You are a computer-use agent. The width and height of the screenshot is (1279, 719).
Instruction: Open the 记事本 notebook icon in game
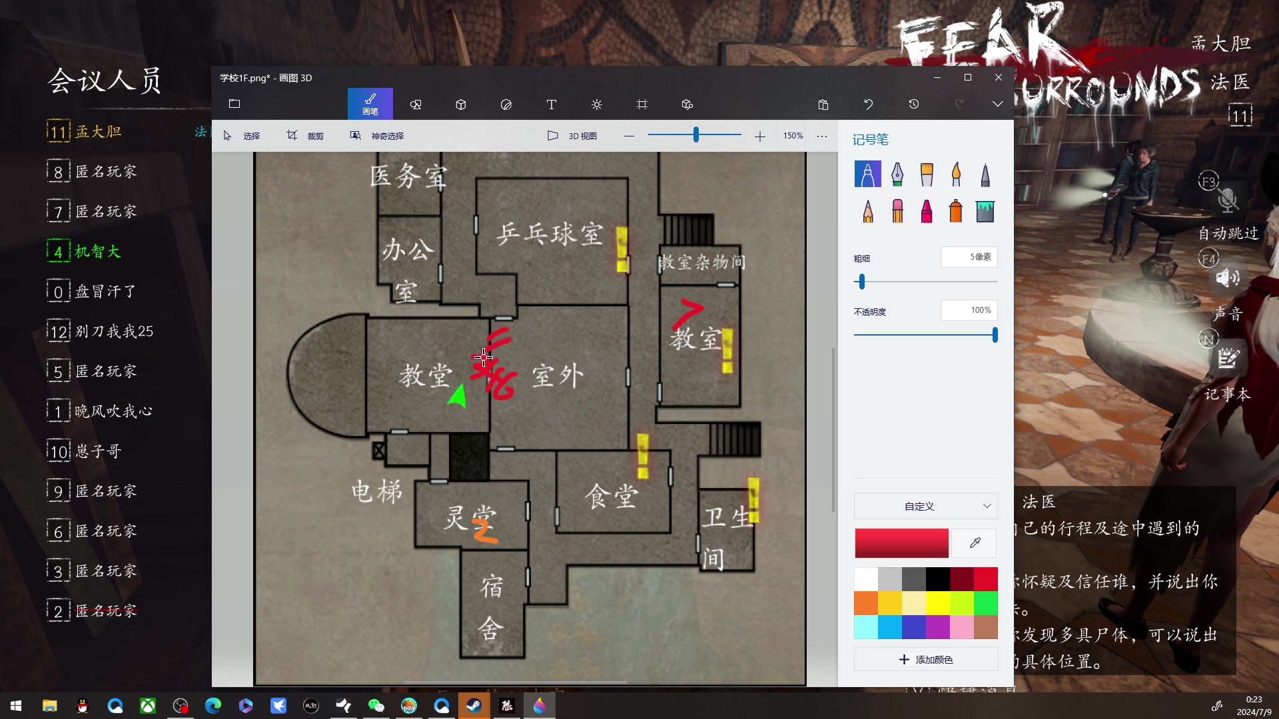coord(1228,358)
